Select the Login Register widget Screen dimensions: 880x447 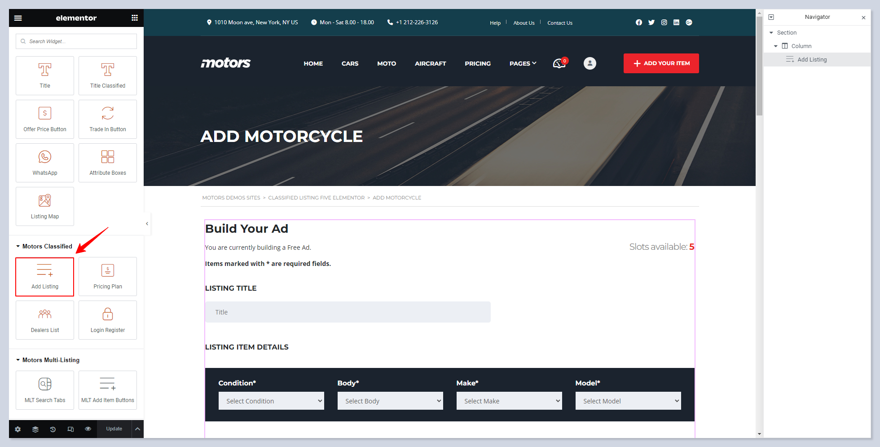pyautogui.click(x=108, y=320)
